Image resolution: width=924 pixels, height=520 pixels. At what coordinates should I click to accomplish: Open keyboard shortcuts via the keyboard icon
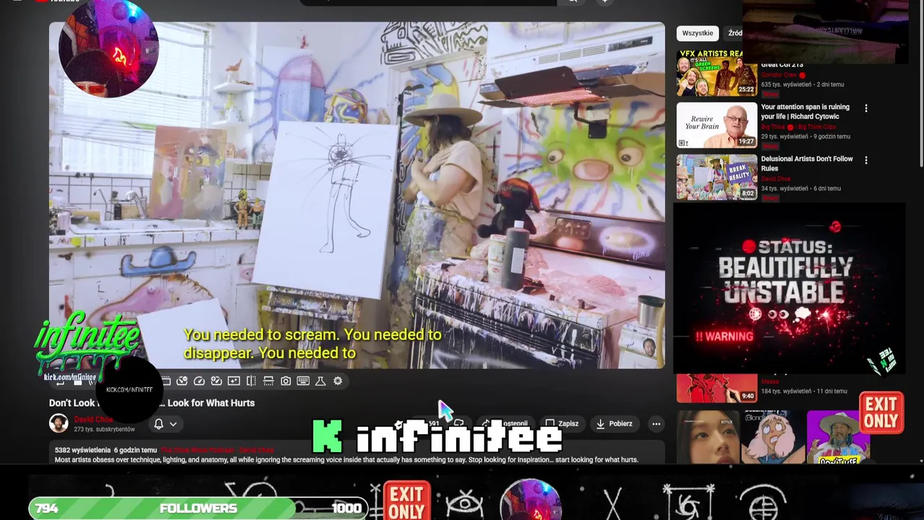tap(303, 381)
